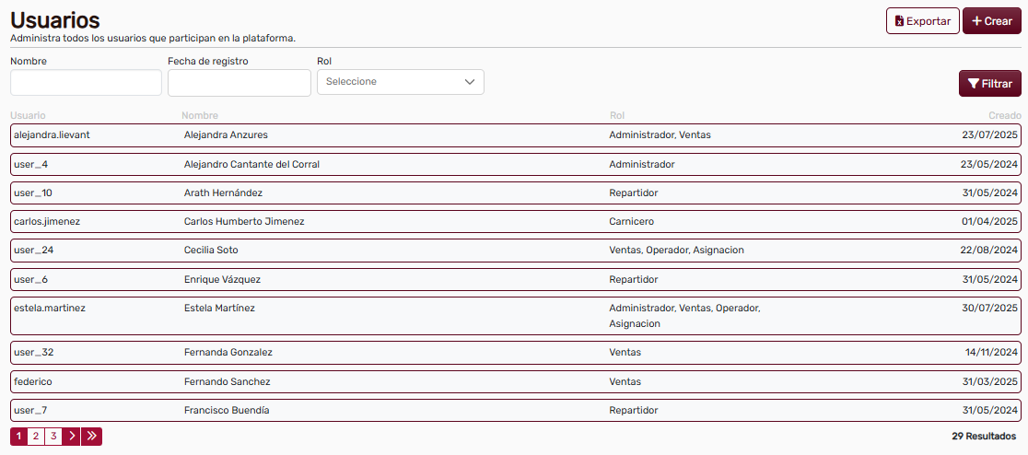This screenshot has height=455, width=1028.
Task: Select page 2 in pagination
Action: [36, 437]
